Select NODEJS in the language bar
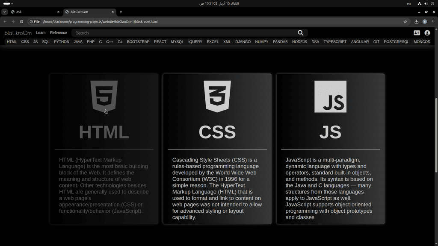The width and height of the screenshot is (438, 246). coord(299,42)
